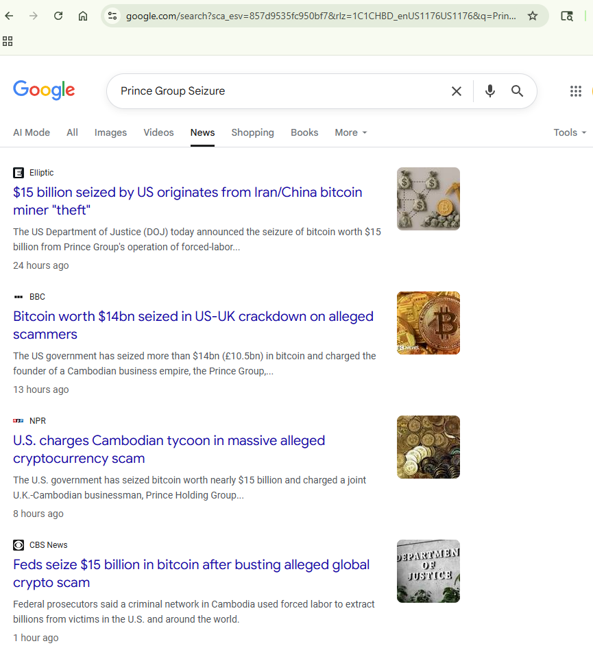Image resolution: width=593 pixels, height=648 pixels.
Task: Click the NPR source favicon
Action: [x=19, y=421]
